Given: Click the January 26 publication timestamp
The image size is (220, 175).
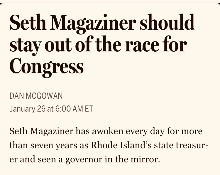Looking at the screenshot, I should [51, 109].
